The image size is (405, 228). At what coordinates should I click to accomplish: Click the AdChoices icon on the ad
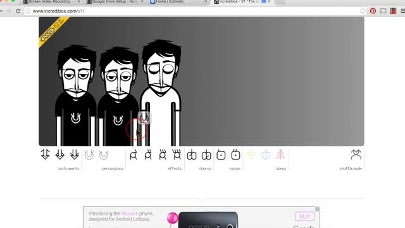(318, 209)
